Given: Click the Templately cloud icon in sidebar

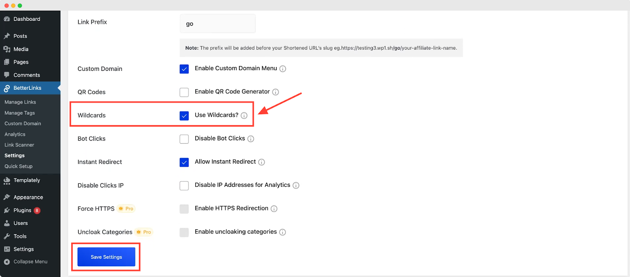Looking at the screenshot, I should 7,180.
